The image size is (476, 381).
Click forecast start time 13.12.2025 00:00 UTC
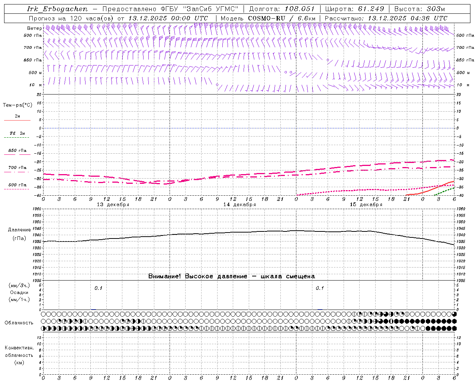168,18
